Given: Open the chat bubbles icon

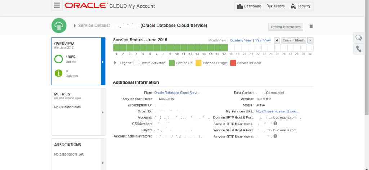Looking at the screenshot, I should 359,37.
